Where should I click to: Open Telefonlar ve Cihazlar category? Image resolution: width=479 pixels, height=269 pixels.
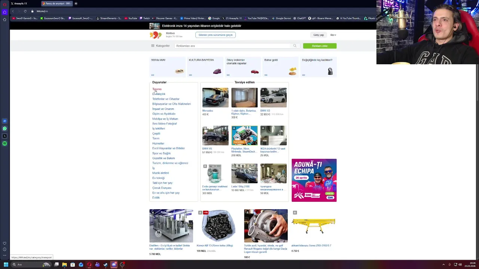(166, 99)
